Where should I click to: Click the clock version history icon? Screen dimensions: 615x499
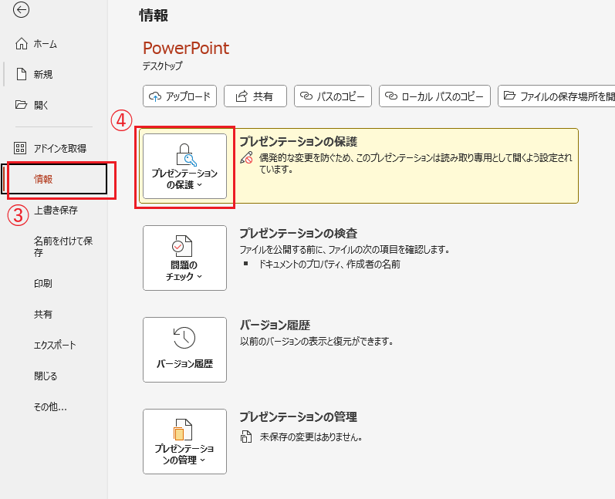click(184, 338)
